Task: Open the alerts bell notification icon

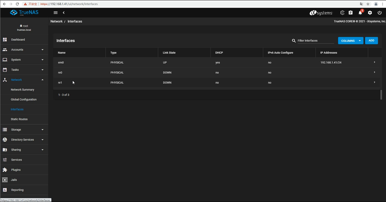Action: tap(360, 13)
